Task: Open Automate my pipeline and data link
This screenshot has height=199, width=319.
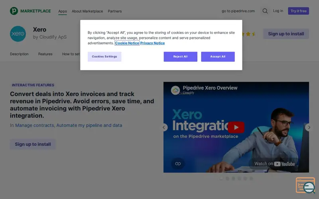Action: point(89,125)
